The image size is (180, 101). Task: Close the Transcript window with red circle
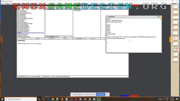[107, 17]
